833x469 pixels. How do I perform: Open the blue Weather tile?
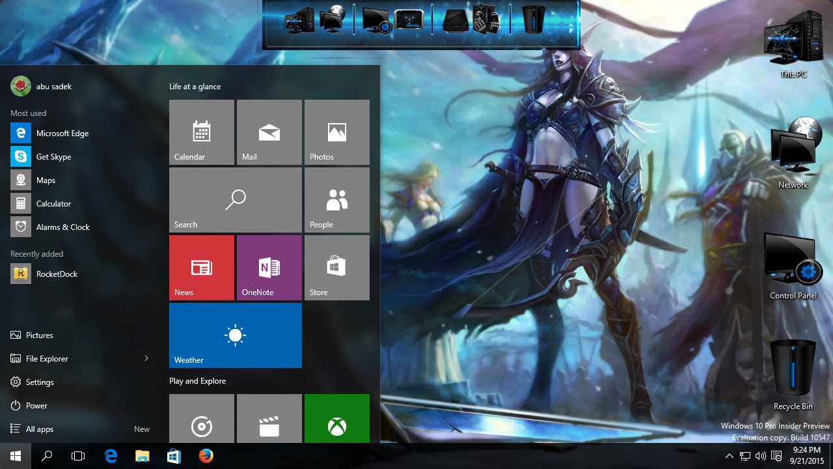[x=236, y=335]
